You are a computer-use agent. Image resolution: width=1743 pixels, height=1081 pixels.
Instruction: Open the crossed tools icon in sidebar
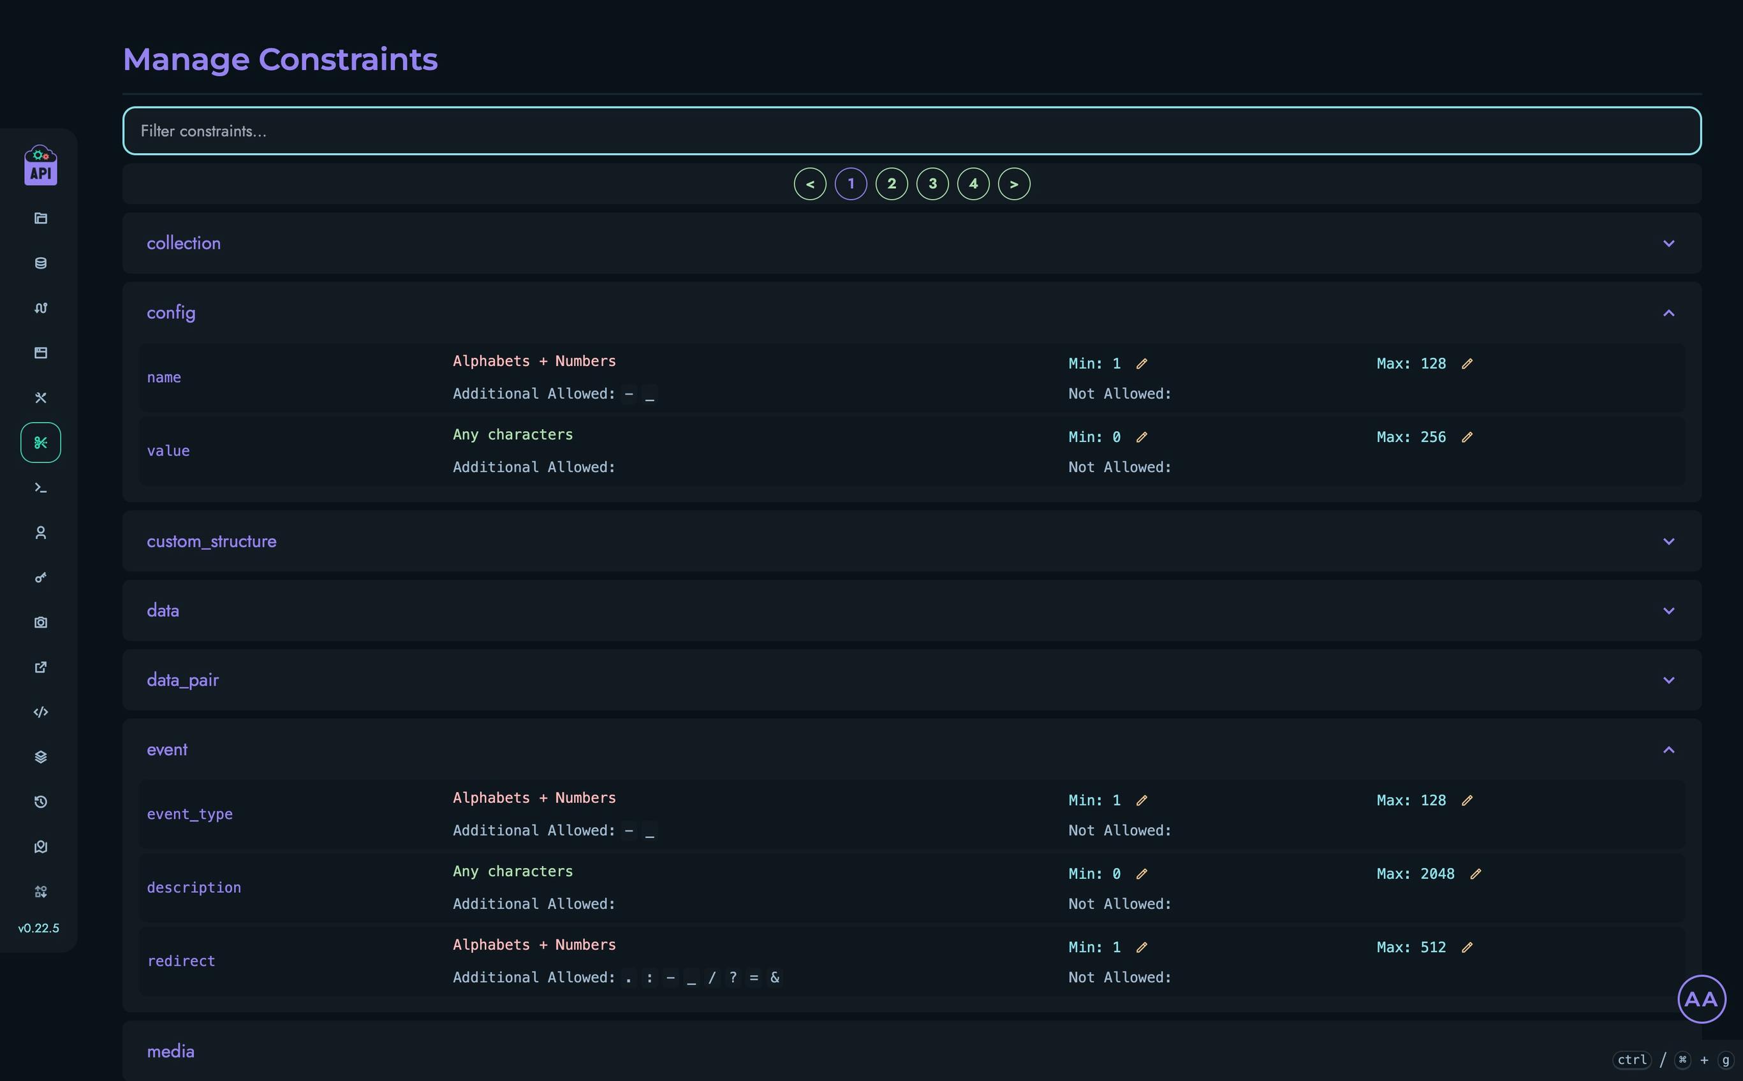click(x=41, y=397)
